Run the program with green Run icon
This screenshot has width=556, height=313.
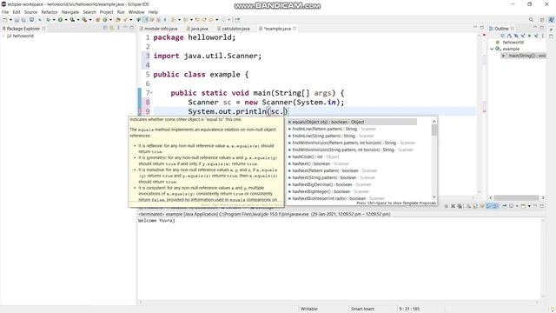tap(60, 20)
